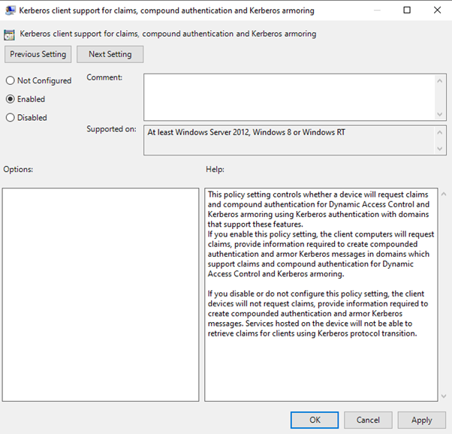
Task: Confirm with the OK button
Action: click(315, 420)
